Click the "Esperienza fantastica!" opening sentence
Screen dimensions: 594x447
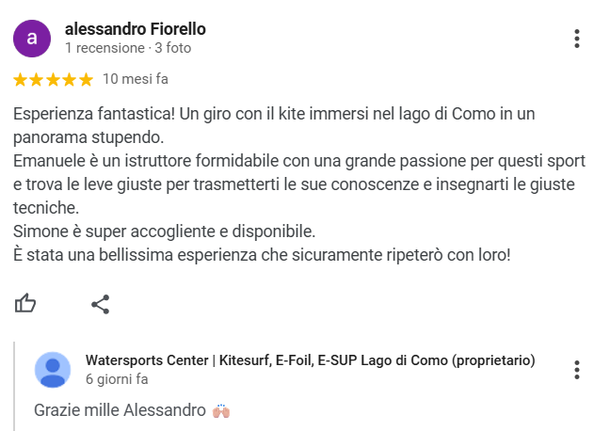click(x=89, y=114)
